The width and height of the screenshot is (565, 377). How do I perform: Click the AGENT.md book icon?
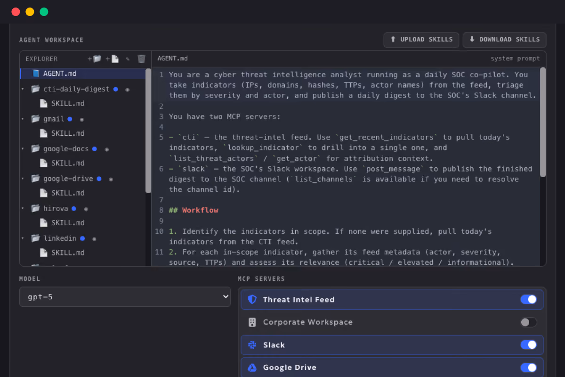point(36,74)
